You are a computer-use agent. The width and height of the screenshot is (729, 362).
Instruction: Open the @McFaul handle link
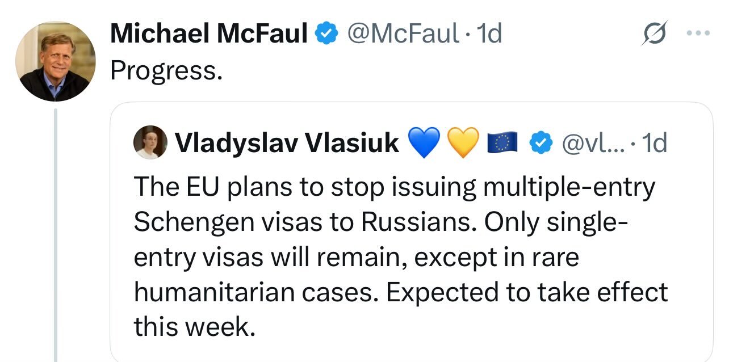(403, 34)
